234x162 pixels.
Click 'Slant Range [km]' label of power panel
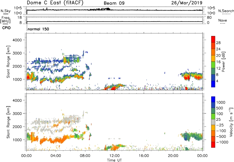click(x=8, y=62)
